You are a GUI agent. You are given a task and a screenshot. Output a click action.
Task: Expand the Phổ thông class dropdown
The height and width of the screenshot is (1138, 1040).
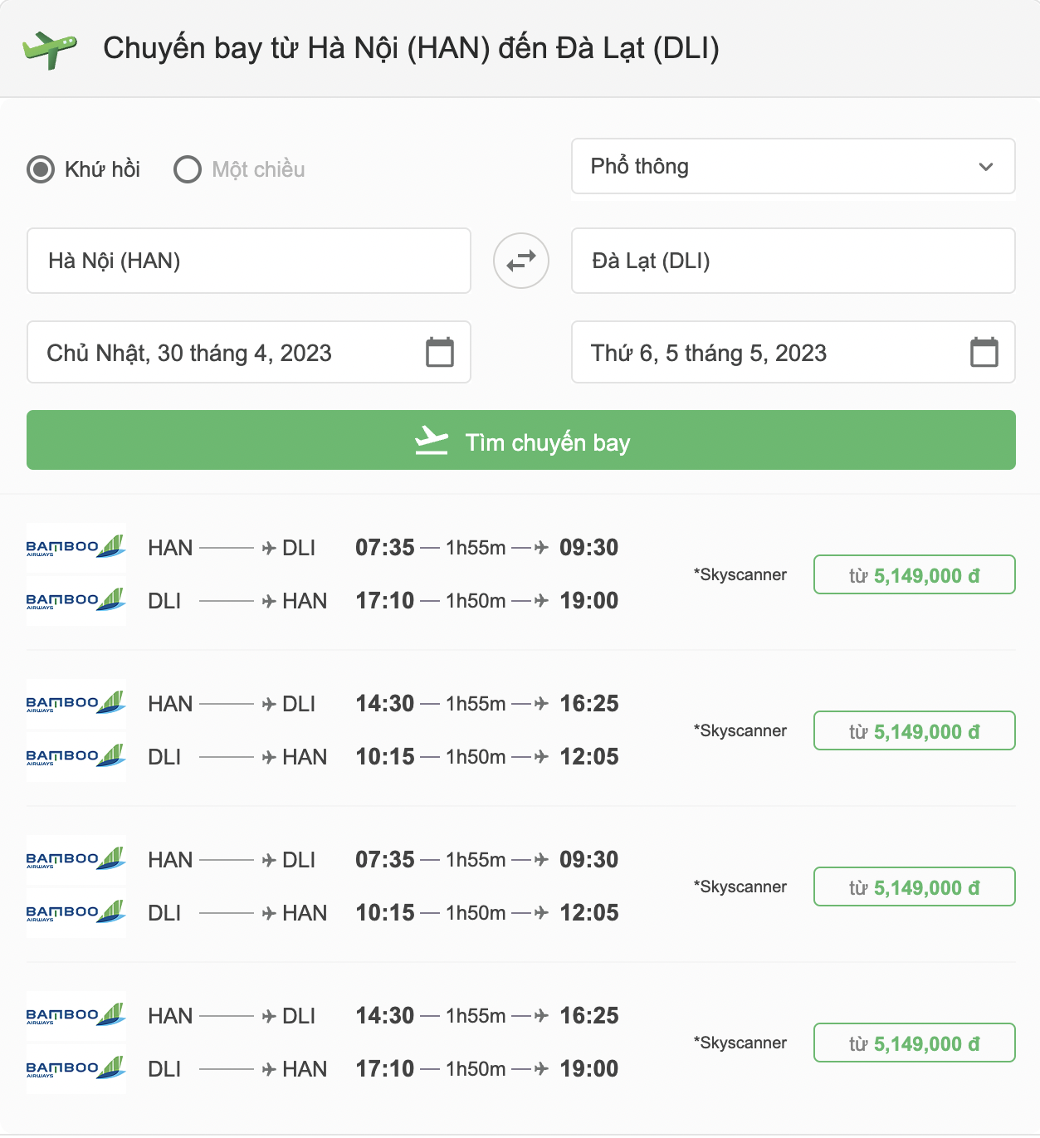(x=793, y=166)
